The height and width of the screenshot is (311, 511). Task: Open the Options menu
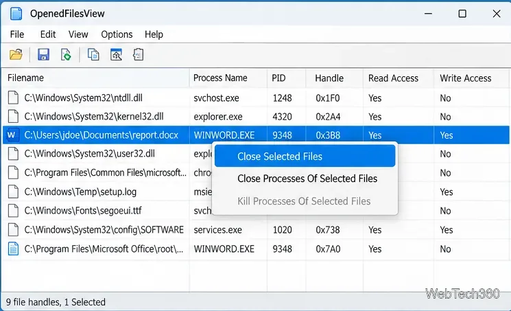click(x=117, y=34)
